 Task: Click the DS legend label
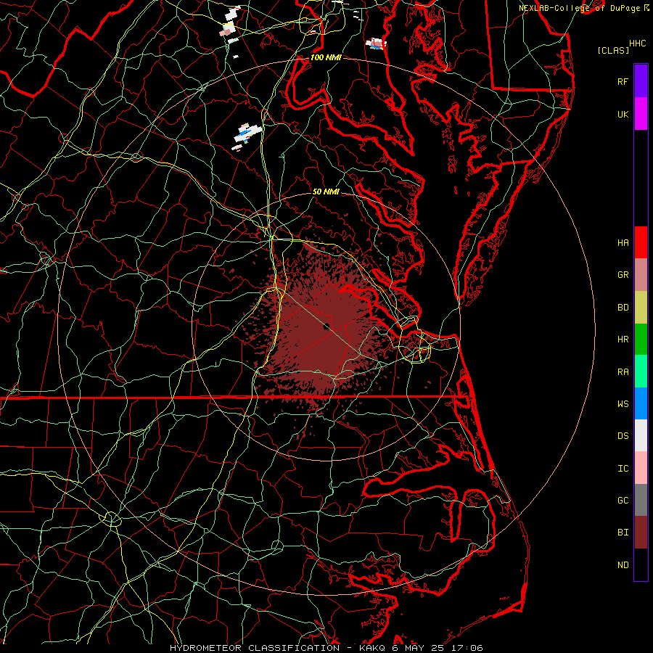click(x=623, y=436)
